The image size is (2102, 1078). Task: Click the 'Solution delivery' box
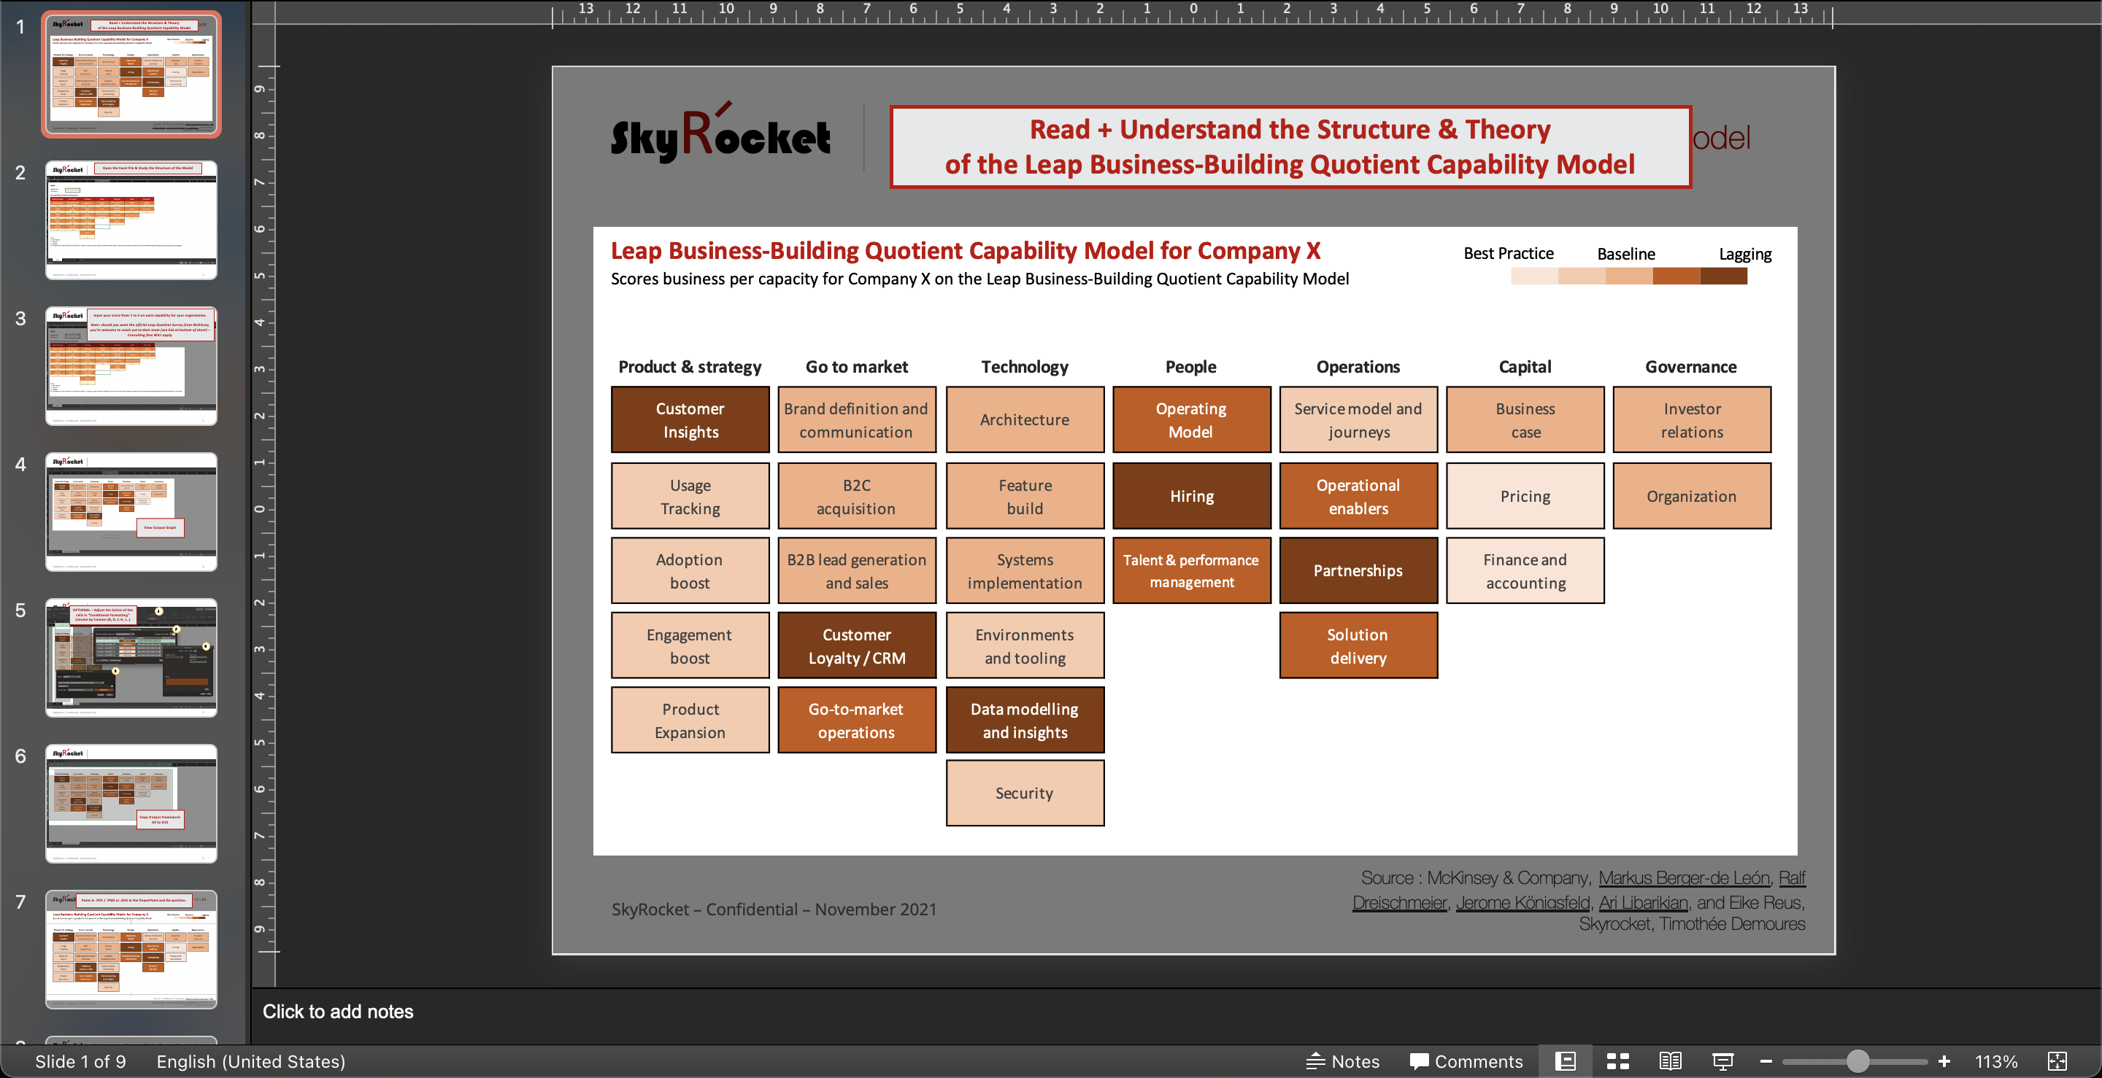(x=1358, y=645)
